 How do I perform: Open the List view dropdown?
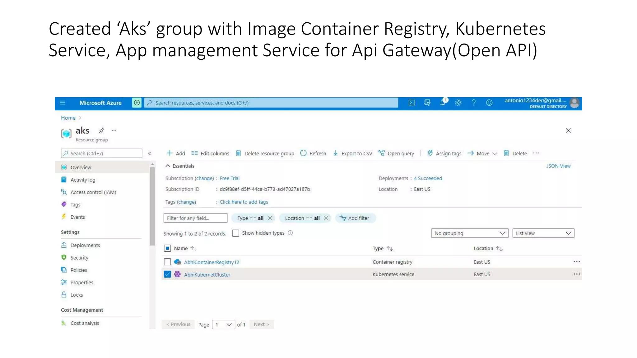click(x=543, y=233)
